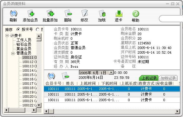Select member 100114 in the tree
The image size is (183, 117).
pyautogui.click(x=29, y=70)
